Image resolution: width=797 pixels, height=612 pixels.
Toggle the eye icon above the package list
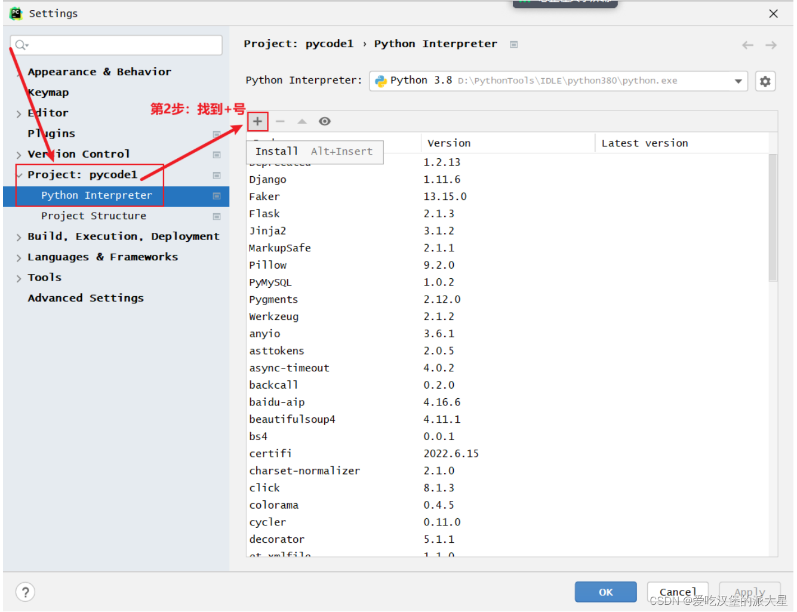pyautogui.click(x=324, y=121)
